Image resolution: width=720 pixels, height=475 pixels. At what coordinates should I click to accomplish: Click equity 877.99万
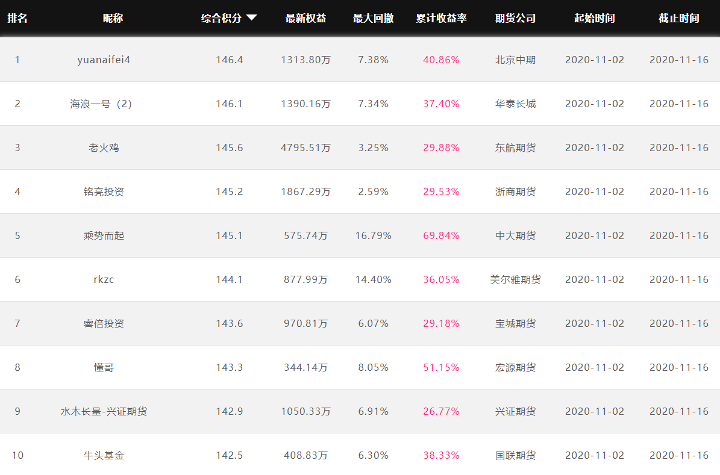point(306,279)
